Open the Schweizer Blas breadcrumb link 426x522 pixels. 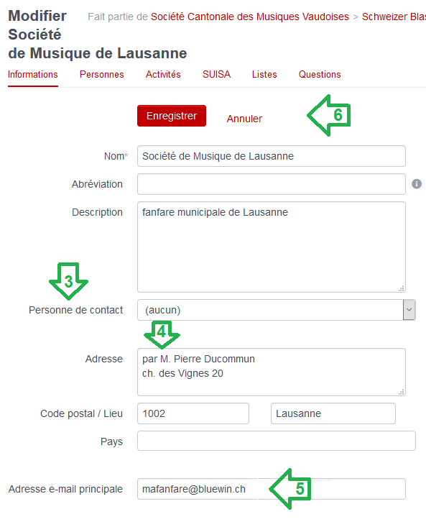click(x=394, y=17)
